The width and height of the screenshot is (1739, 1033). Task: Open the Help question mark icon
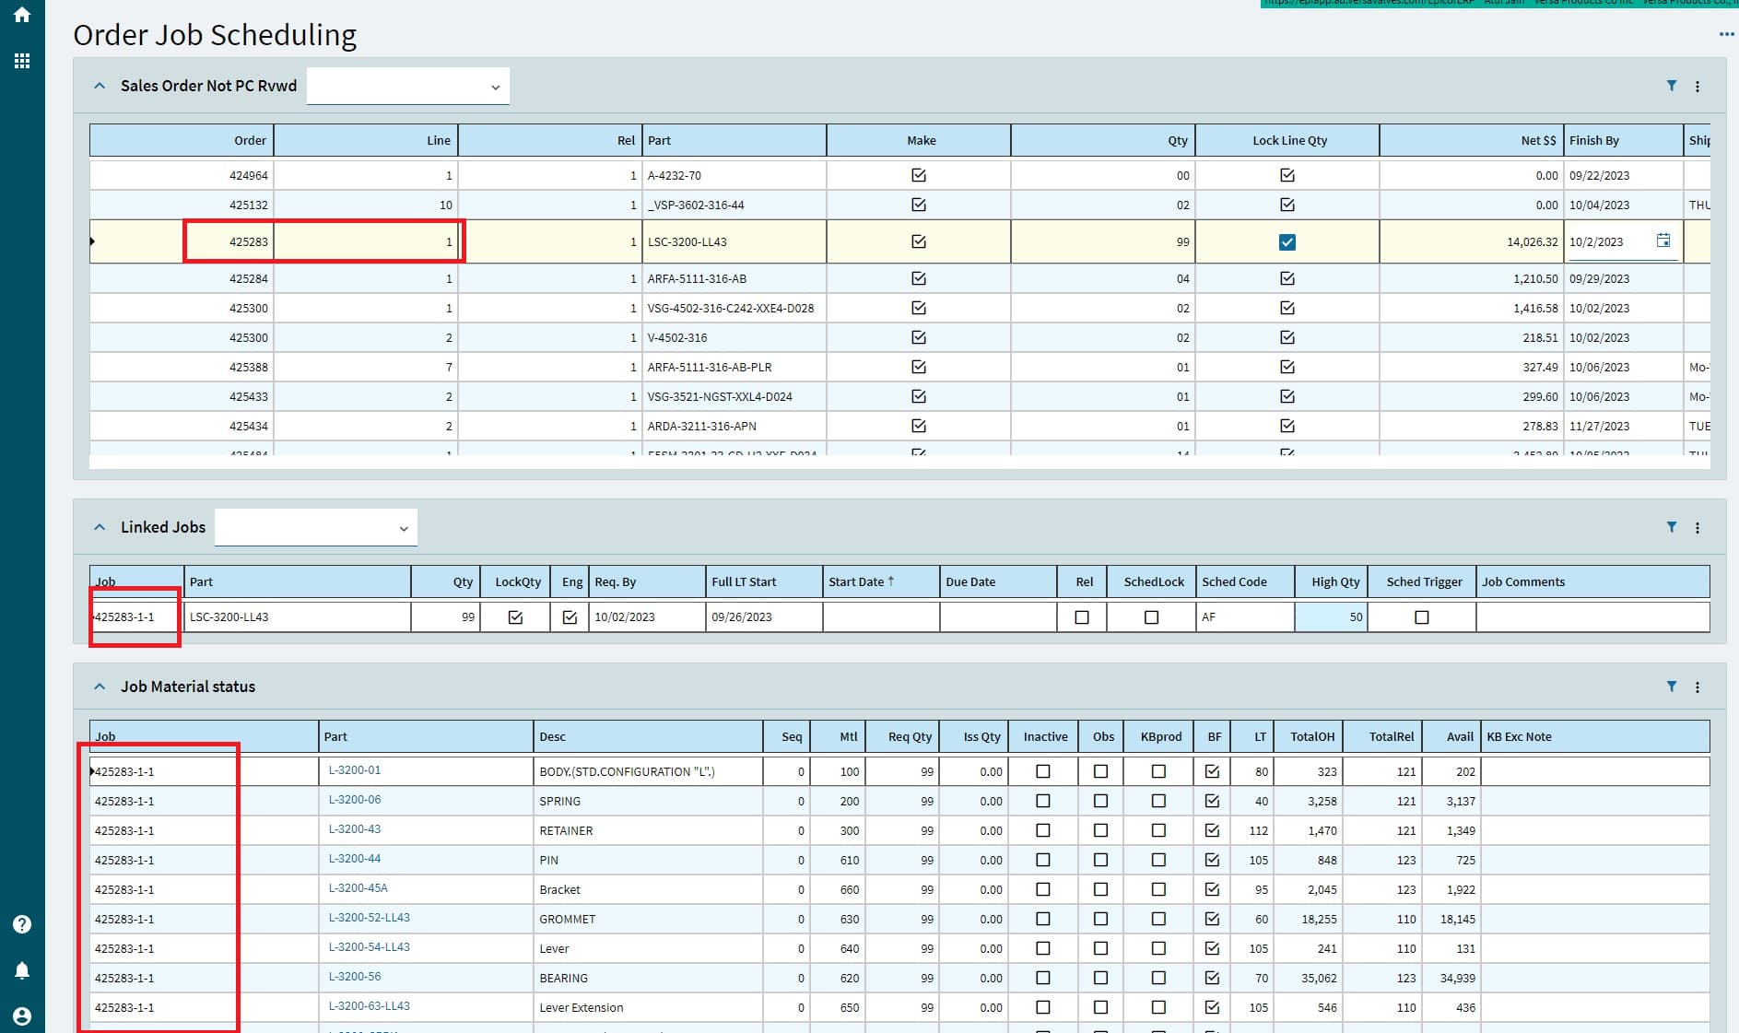pyautogui.click(x=22, y=924)
